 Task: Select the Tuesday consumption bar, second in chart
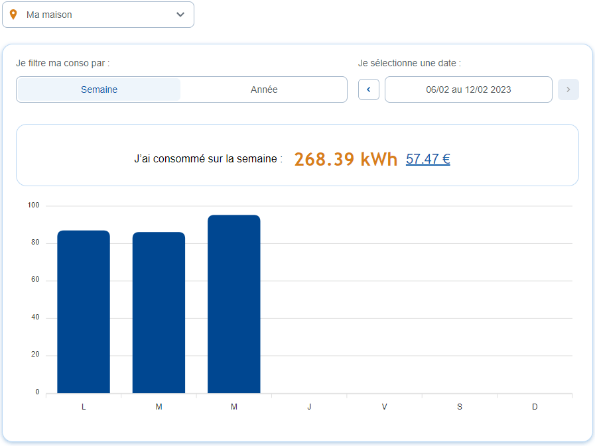click(x=159, y=313)
